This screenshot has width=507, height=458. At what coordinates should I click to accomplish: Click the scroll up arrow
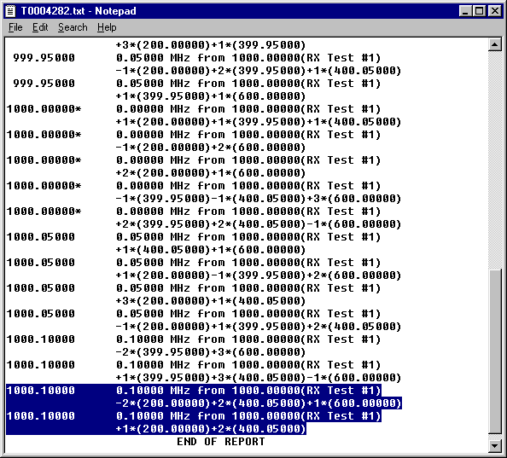tap(495, 44)
